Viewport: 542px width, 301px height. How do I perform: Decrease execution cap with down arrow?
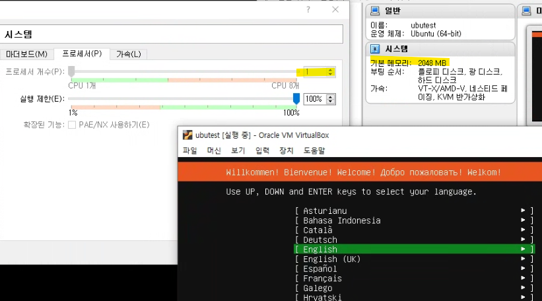coord(331,102)
